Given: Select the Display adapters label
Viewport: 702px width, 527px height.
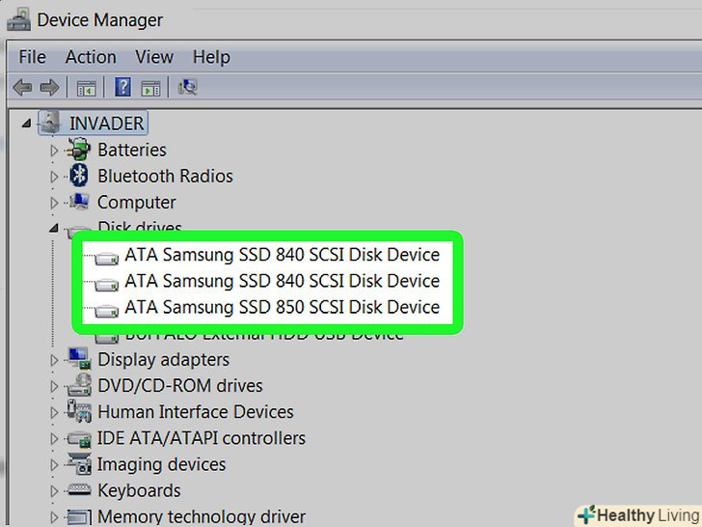Looking at the screenshot, I should [163, 359].
